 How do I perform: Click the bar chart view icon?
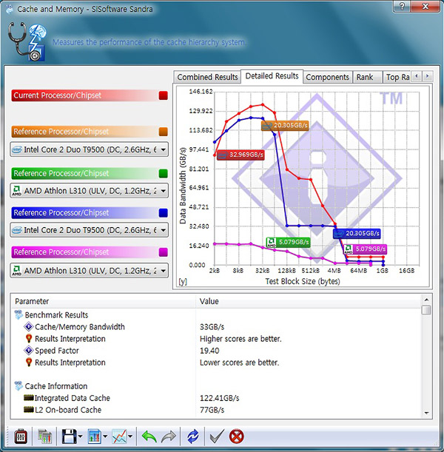pos(95,436)
